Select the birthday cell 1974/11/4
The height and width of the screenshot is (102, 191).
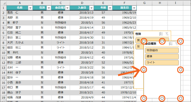pos(125,98)
